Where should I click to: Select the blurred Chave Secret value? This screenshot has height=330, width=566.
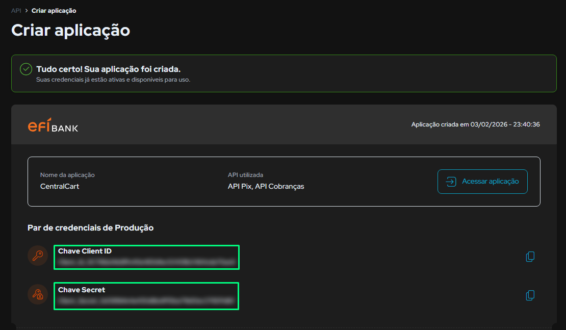[146, 300]
